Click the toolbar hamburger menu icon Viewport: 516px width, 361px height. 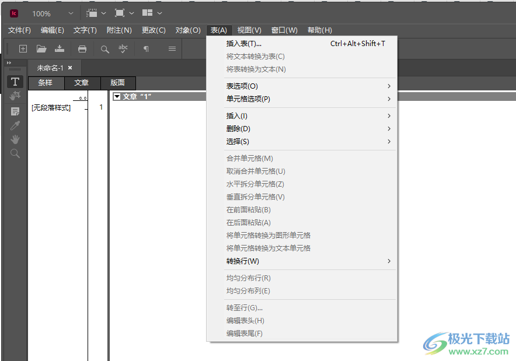point(172,49)
